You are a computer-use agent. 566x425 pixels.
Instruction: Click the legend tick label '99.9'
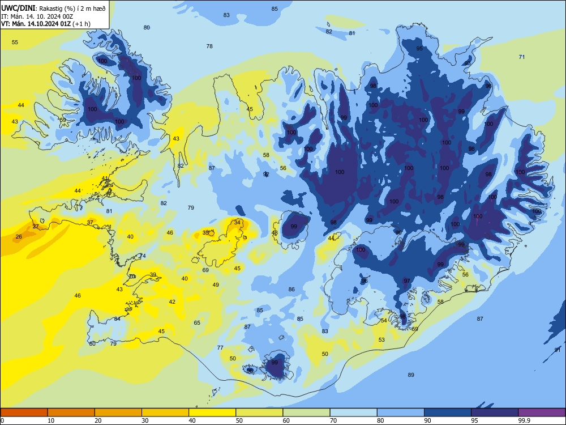click(x=524, y=420)
